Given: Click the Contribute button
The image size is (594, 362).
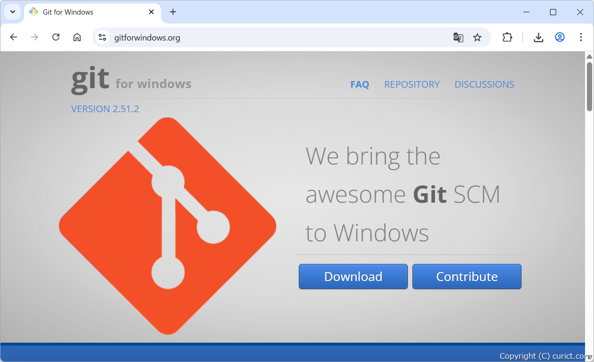Looking at the screenshot, I should click(x=466, y=277).
